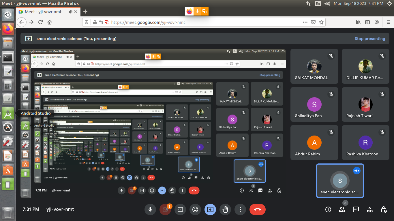Click presentation icon beside snec electronic science

(x=29, y=39)
